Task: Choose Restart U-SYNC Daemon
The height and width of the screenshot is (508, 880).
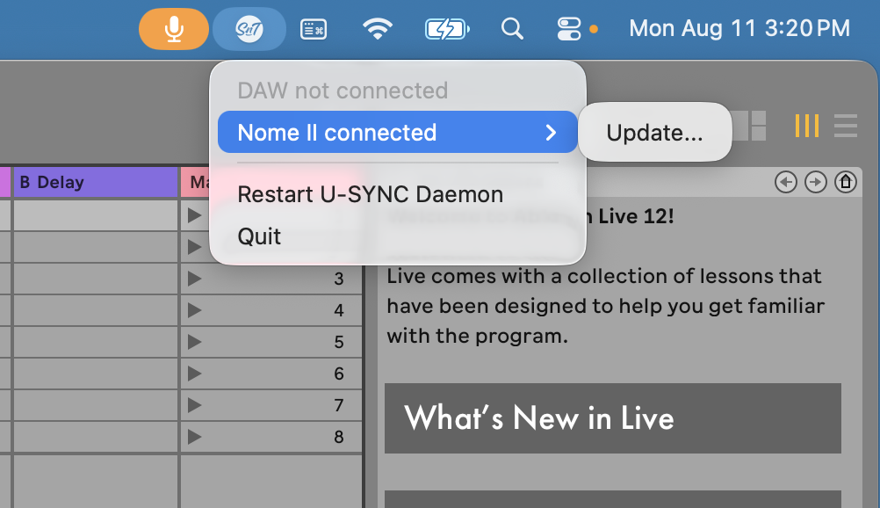Action: point(370,194)
